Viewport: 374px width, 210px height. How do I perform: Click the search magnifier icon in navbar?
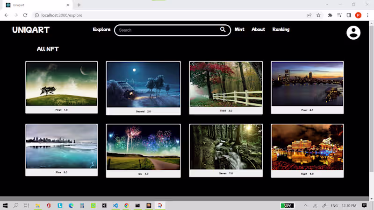[223, 30]
